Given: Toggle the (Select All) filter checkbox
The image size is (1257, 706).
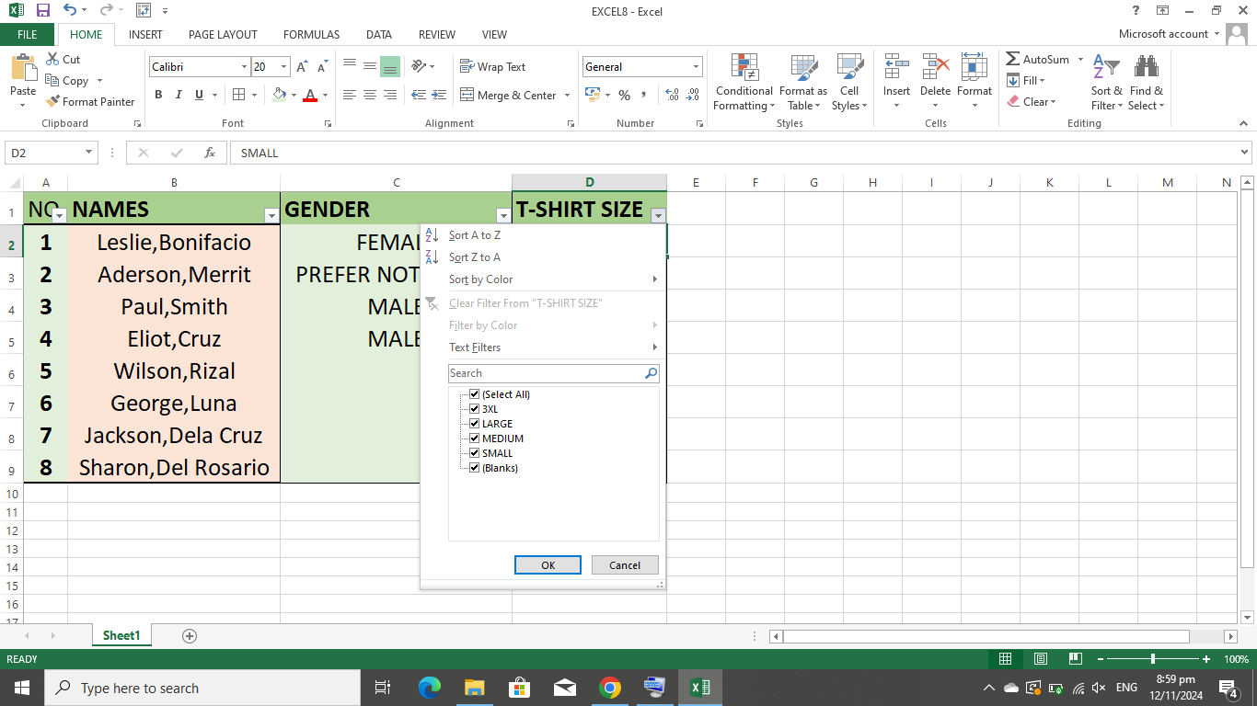Looking at the screenshot, I should 475,394.
